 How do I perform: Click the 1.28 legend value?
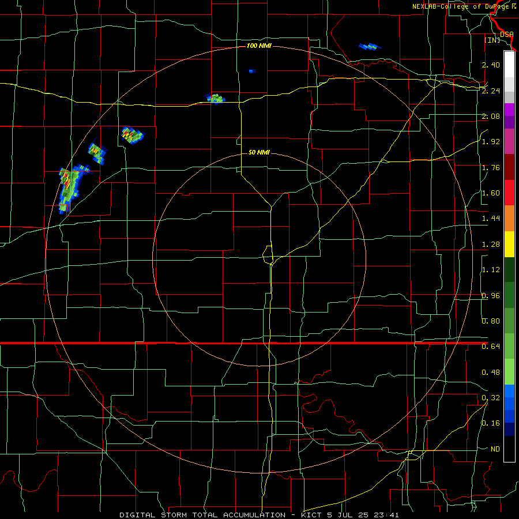coord(491,245)
